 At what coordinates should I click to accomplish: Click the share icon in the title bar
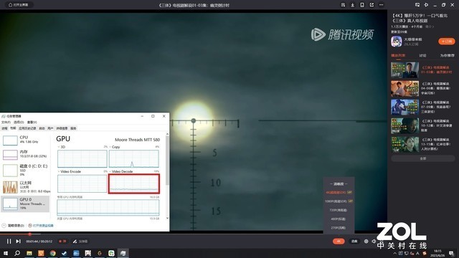(372, 5)
